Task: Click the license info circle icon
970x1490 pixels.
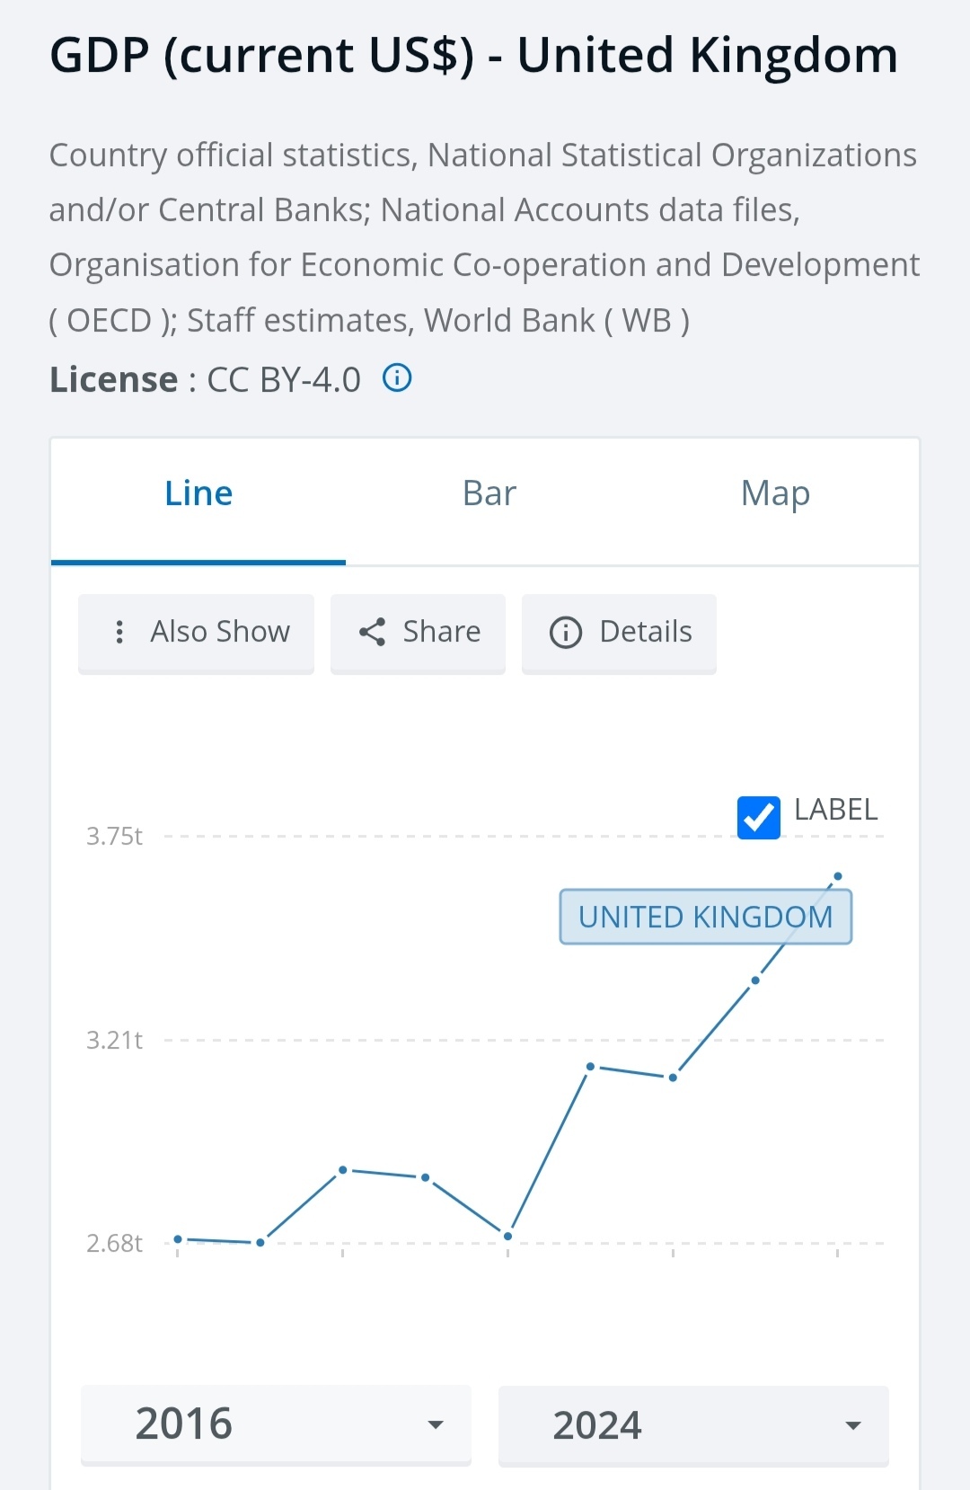Action: (x=397, y=378)
